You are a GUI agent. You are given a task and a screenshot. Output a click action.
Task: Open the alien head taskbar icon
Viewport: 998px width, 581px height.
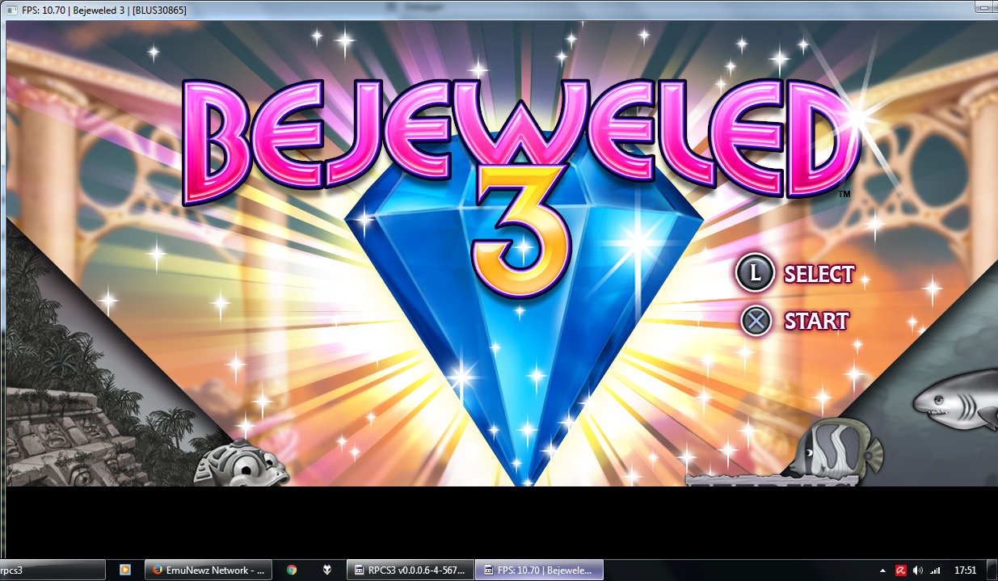point(327,570)
